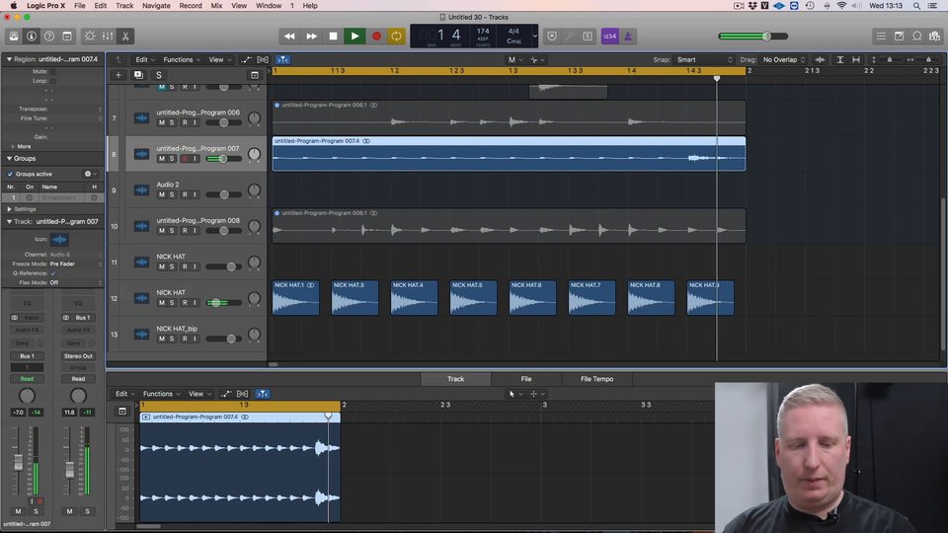This screenshot has width=948, height=533.
Task: Click the green Play button
Action: [355, 37]
